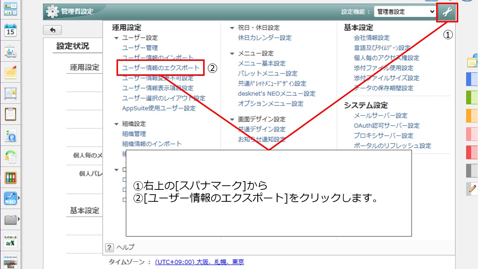Collapse the 組織設定 section
The height and width of the screenshot is (269, 478).
tap(117, 124)
